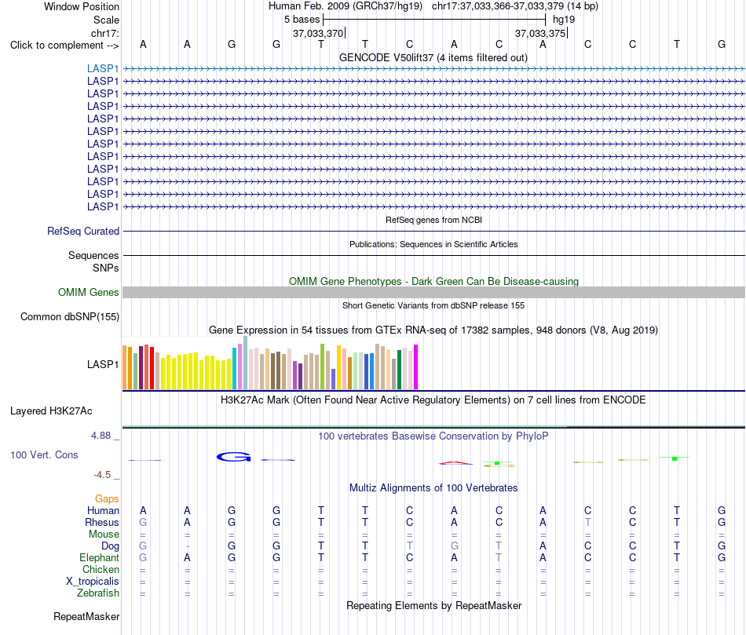The height and width of the screenshot is (635, 746).
Task: Click the 100 Vert. Cons label
Action: [44, 454]
